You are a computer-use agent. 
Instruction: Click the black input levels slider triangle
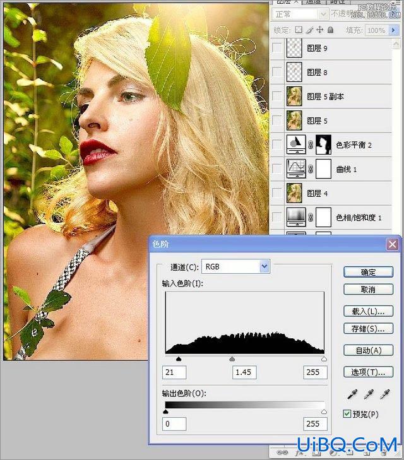(x=179, y=359)
